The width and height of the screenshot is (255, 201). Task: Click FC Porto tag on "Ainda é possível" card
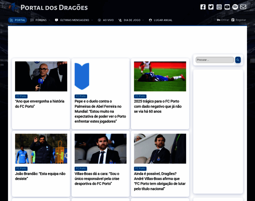click(x=140, y=169)
